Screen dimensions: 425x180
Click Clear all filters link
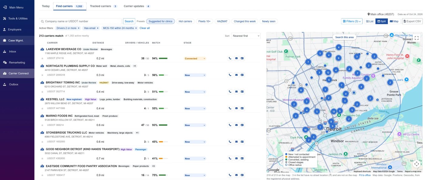click(144, 28)
